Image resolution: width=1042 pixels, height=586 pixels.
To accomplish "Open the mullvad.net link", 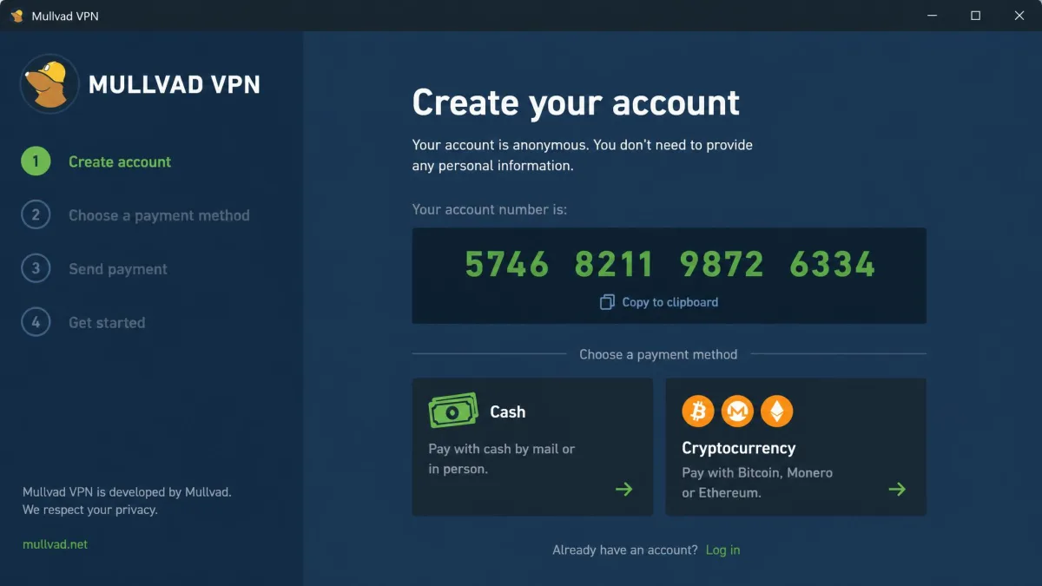I will (55, 544).
